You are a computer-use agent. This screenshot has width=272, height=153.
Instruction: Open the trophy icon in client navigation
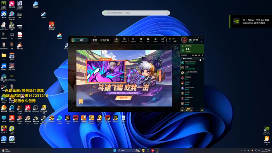tap(133, 40)
